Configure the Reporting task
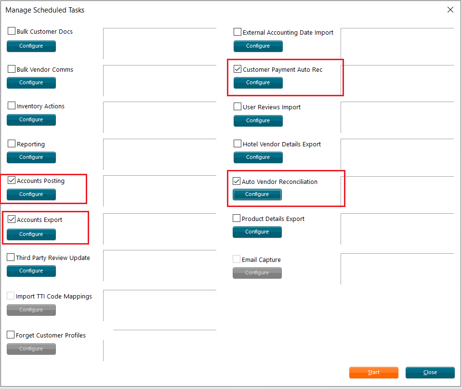 tap(31, 157)
